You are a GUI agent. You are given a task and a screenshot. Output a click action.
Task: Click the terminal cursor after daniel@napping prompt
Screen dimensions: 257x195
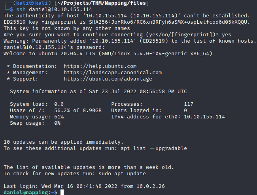click(60, 192)
